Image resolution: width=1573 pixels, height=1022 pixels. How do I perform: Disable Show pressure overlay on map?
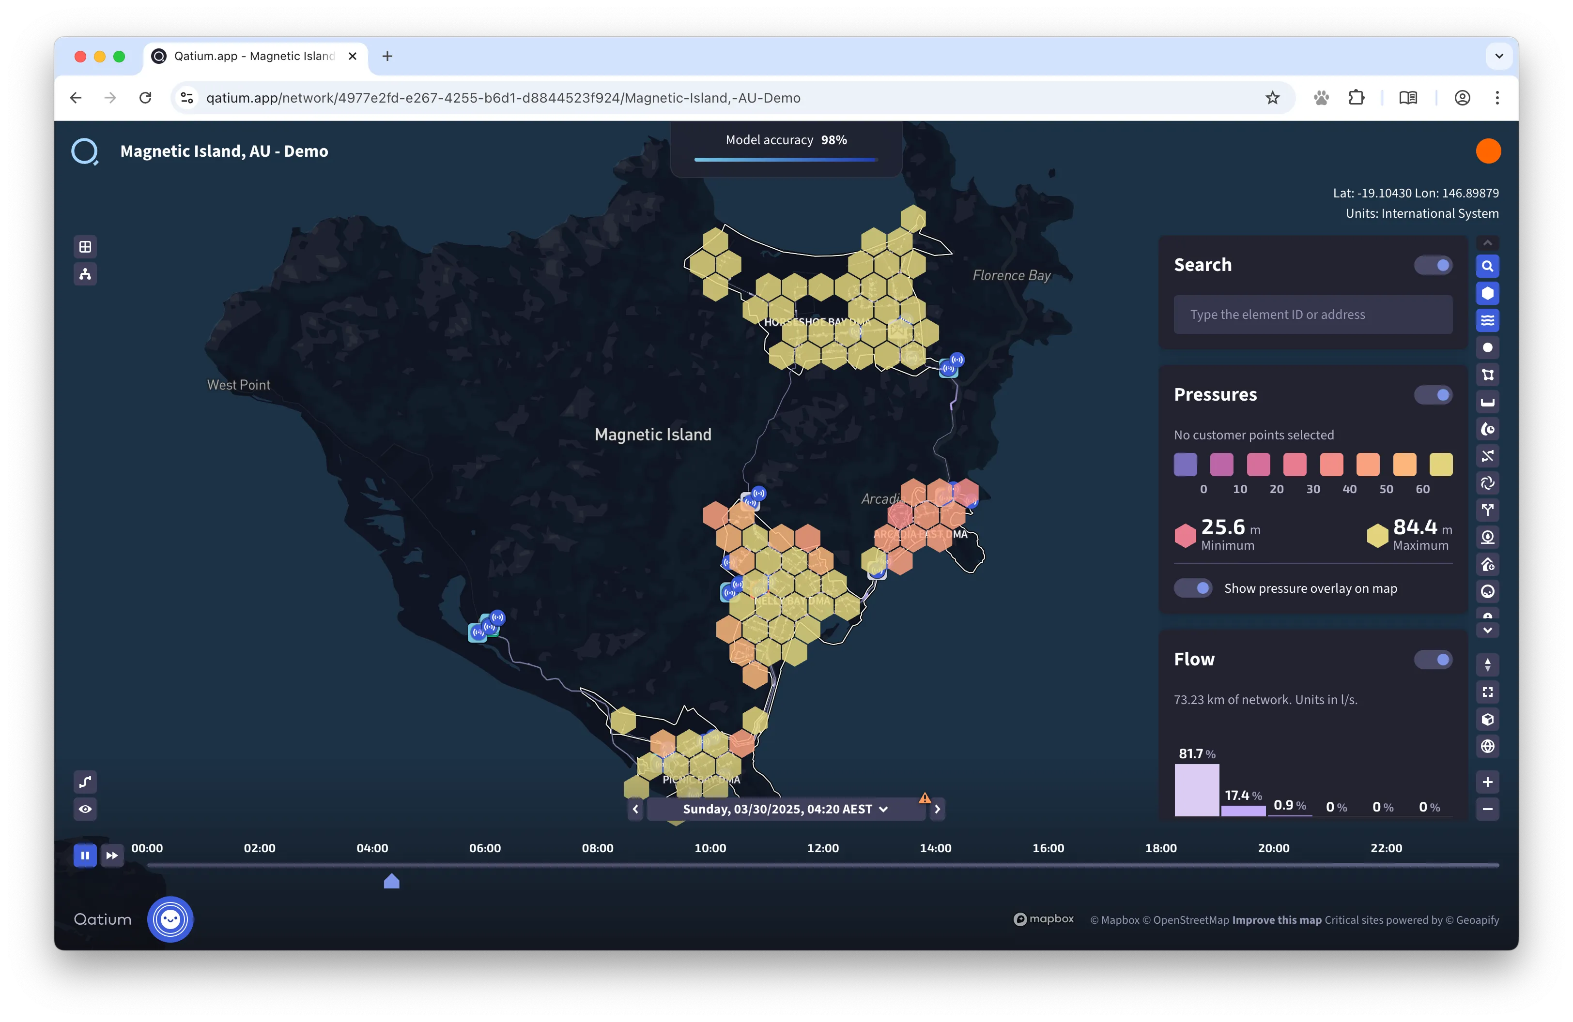click(1192, 587)
